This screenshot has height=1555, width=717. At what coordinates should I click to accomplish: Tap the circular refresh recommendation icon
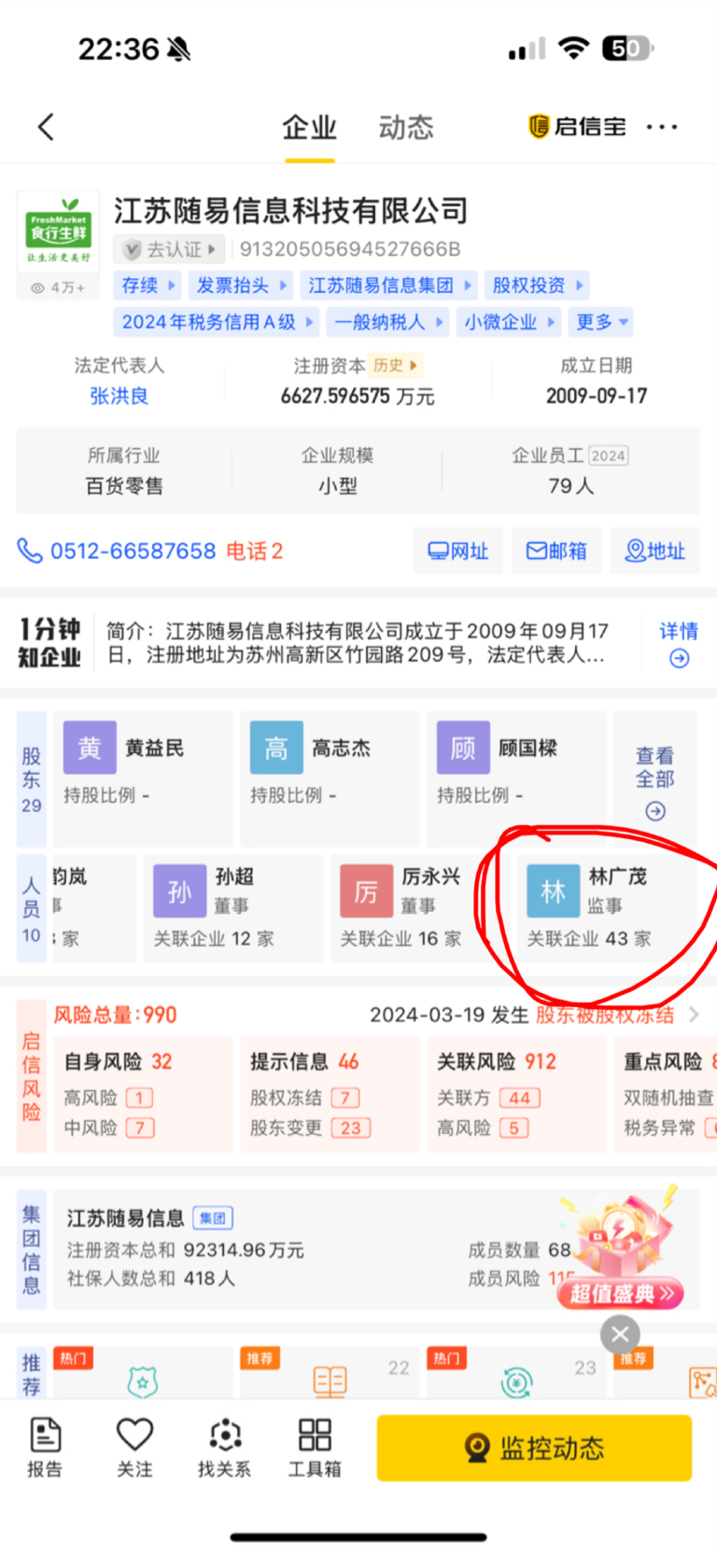coord(516,1381)
